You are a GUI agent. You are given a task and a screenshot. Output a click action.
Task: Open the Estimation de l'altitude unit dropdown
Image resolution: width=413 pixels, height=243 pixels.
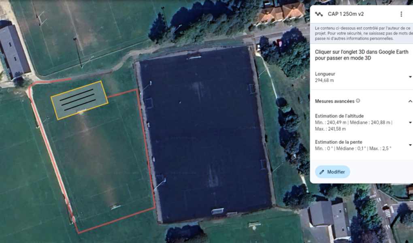(x=410, y=123)
